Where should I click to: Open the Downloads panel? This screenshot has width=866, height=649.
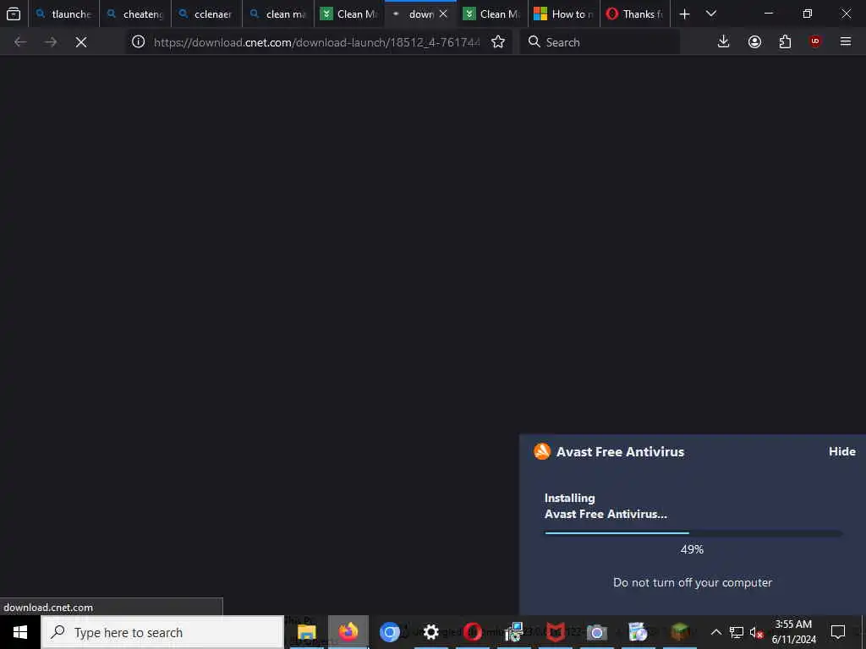click(x=724, y=42)
